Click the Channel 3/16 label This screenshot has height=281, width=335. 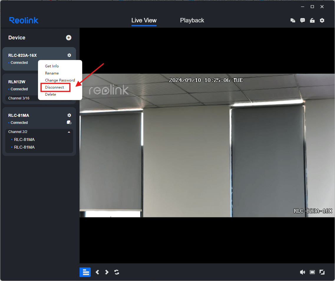tap(19, 98)
